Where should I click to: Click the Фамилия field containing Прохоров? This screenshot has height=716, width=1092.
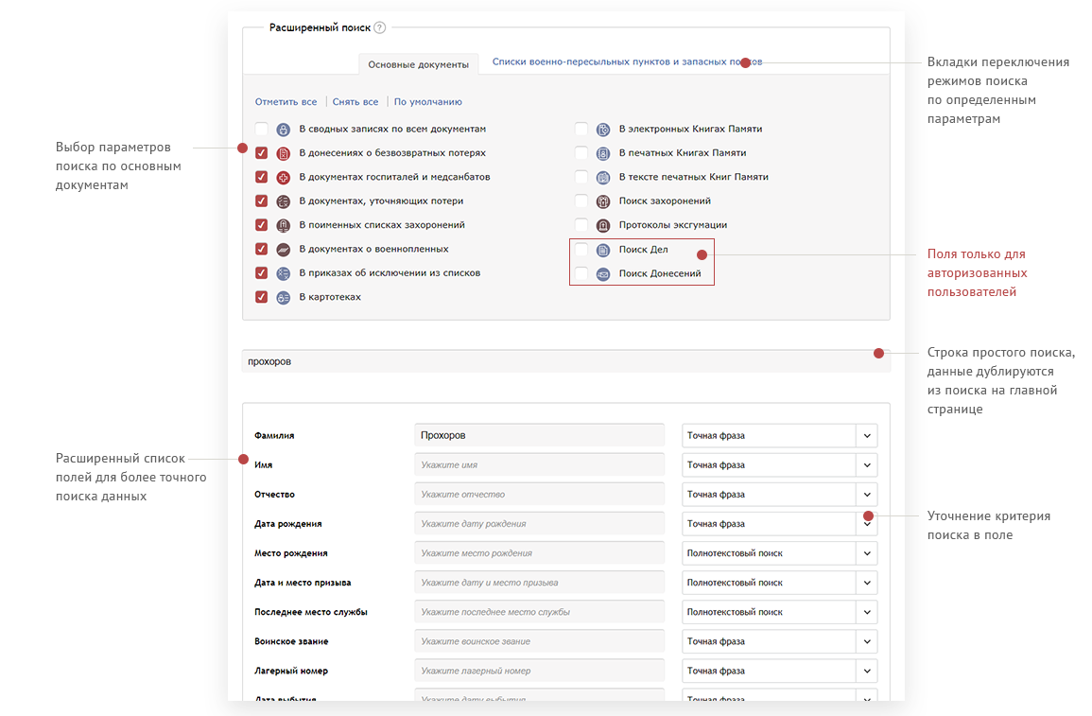tap(539, 435)
